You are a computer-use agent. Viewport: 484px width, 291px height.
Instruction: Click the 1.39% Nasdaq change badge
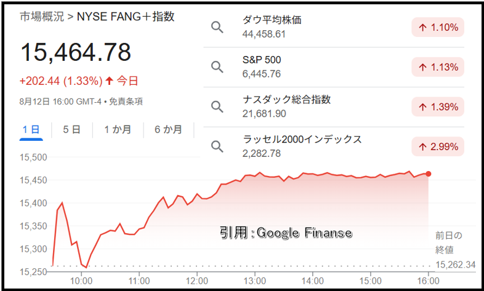[438, 107]
